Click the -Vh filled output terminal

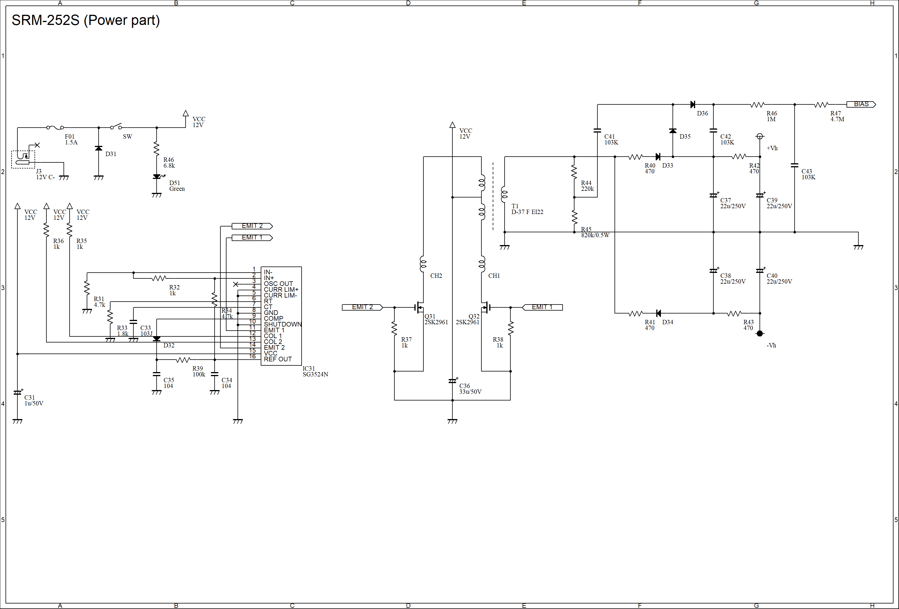point(760,333)
